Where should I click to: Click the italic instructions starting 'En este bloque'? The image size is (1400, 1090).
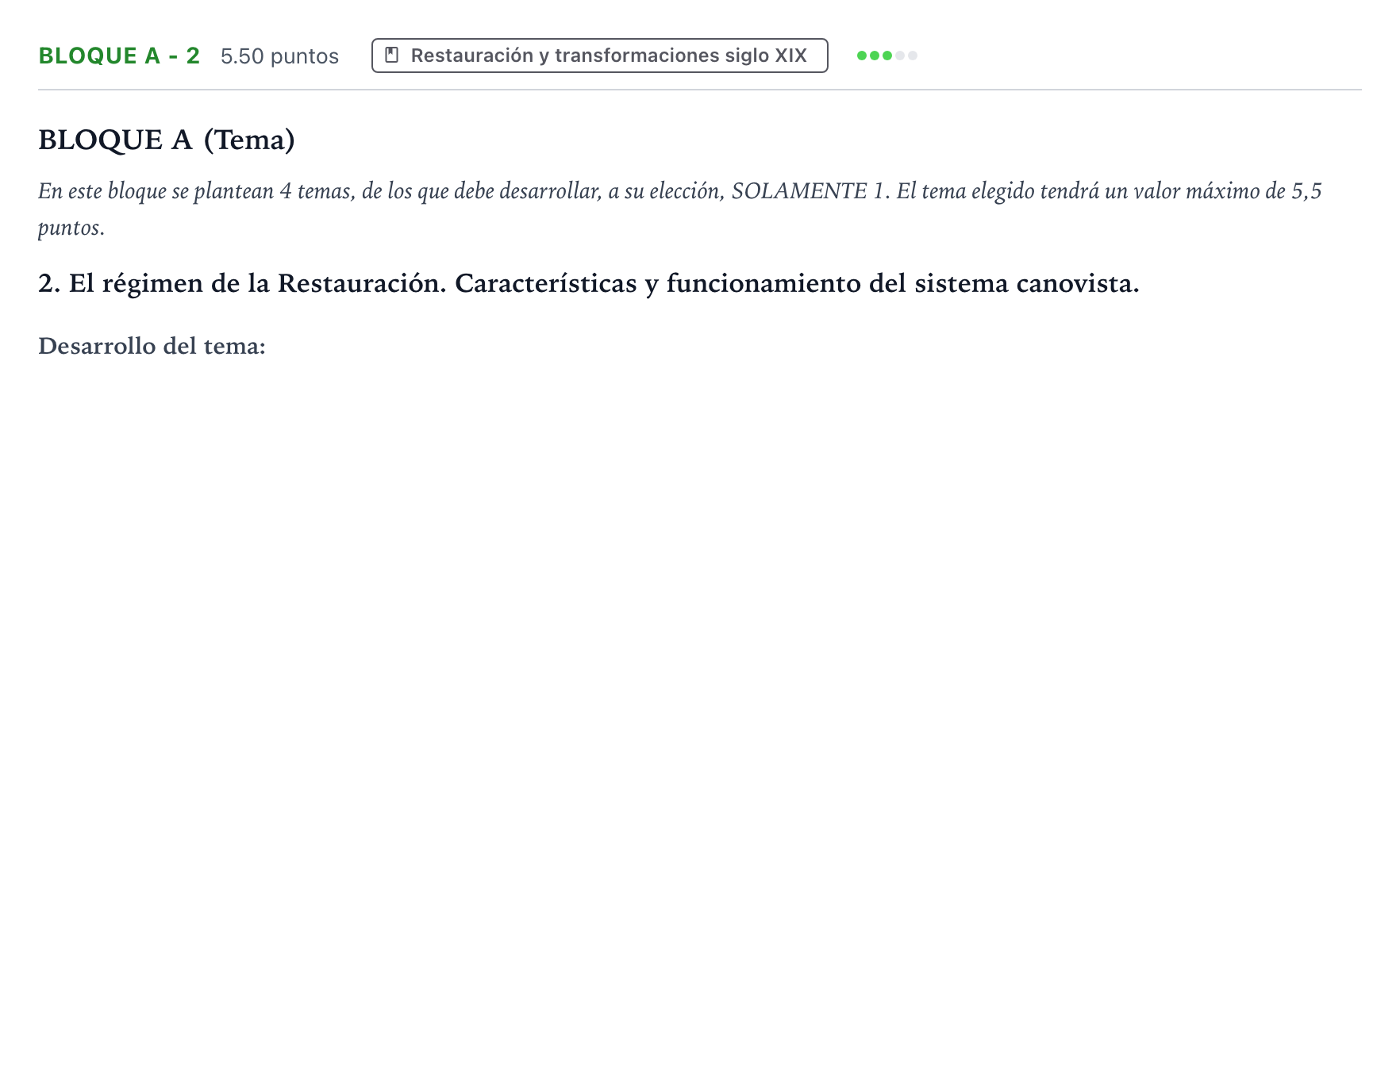[680, 209]
